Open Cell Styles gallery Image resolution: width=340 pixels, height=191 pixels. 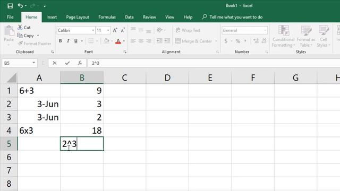324,36
